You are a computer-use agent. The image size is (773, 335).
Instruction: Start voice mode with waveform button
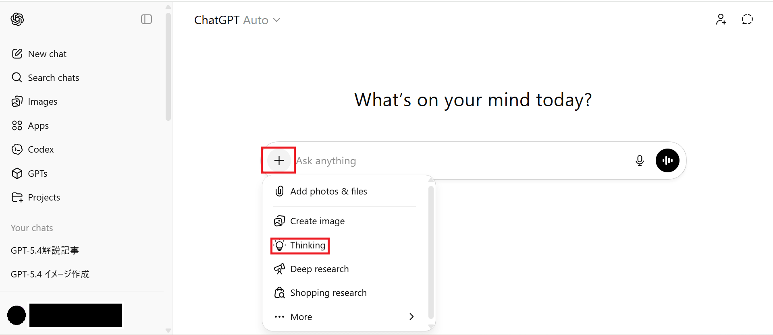tap(667, 161)
